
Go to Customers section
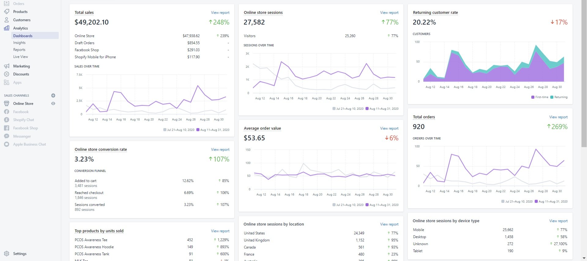tap(22, 20)
